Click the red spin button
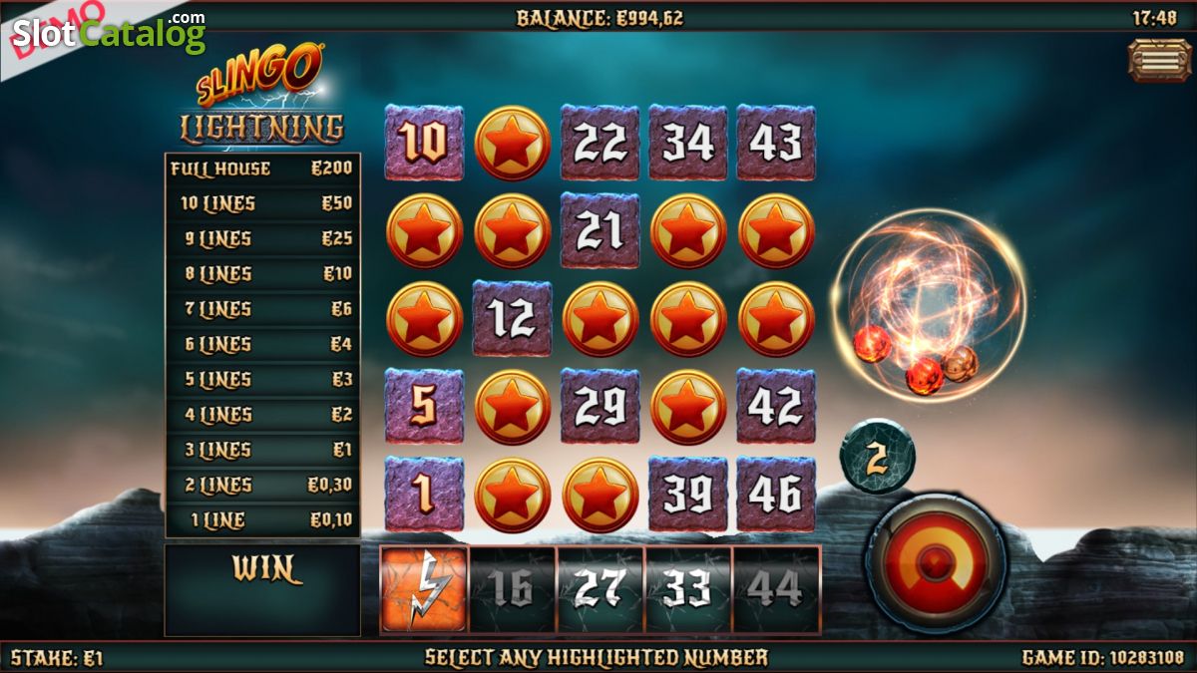The height and width of the screenshot is (673, 1197). 936,562
